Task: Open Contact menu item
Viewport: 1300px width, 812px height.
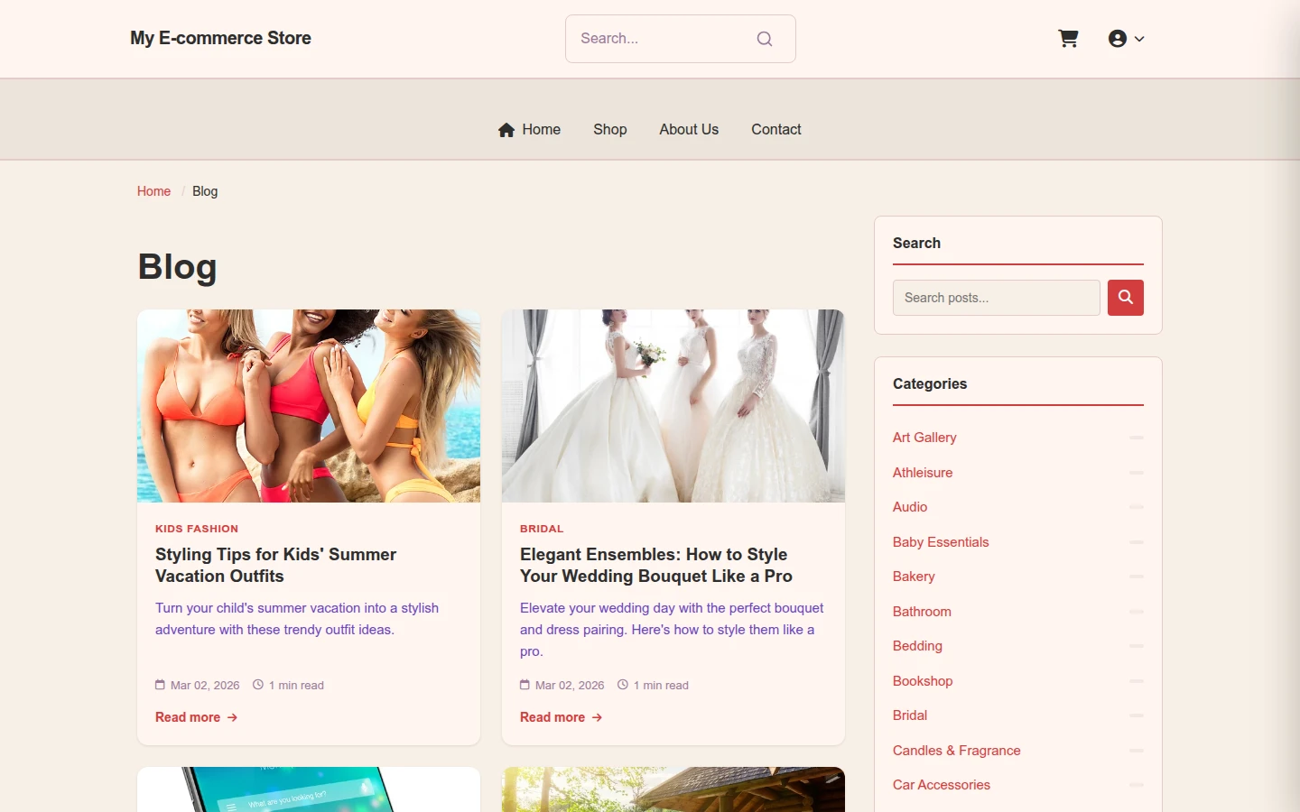Action: 776,130
